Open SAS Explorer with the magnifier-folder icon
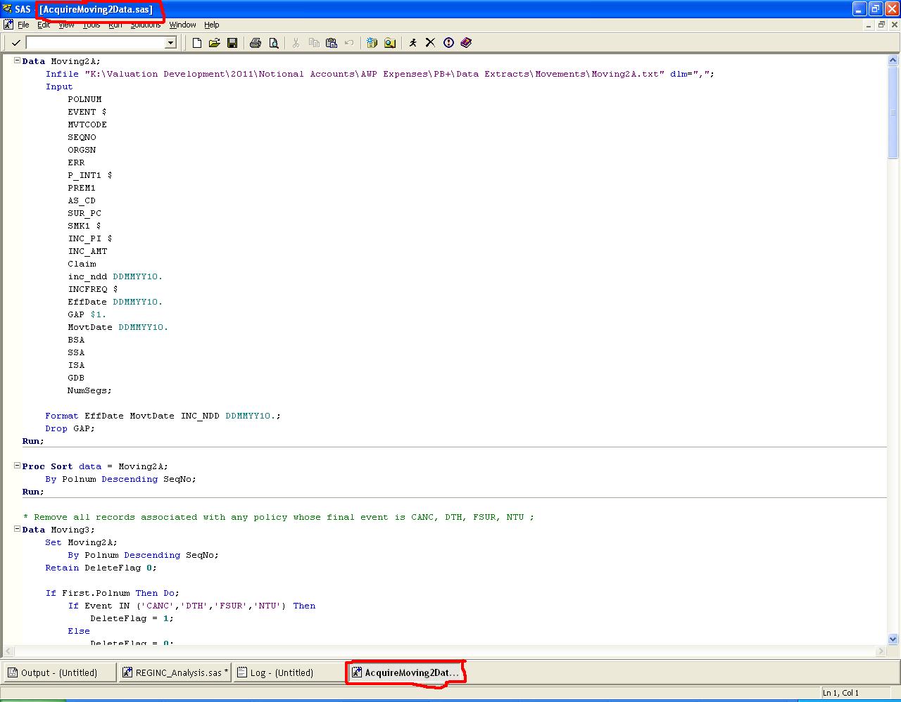901x702 pixels. 390,43
